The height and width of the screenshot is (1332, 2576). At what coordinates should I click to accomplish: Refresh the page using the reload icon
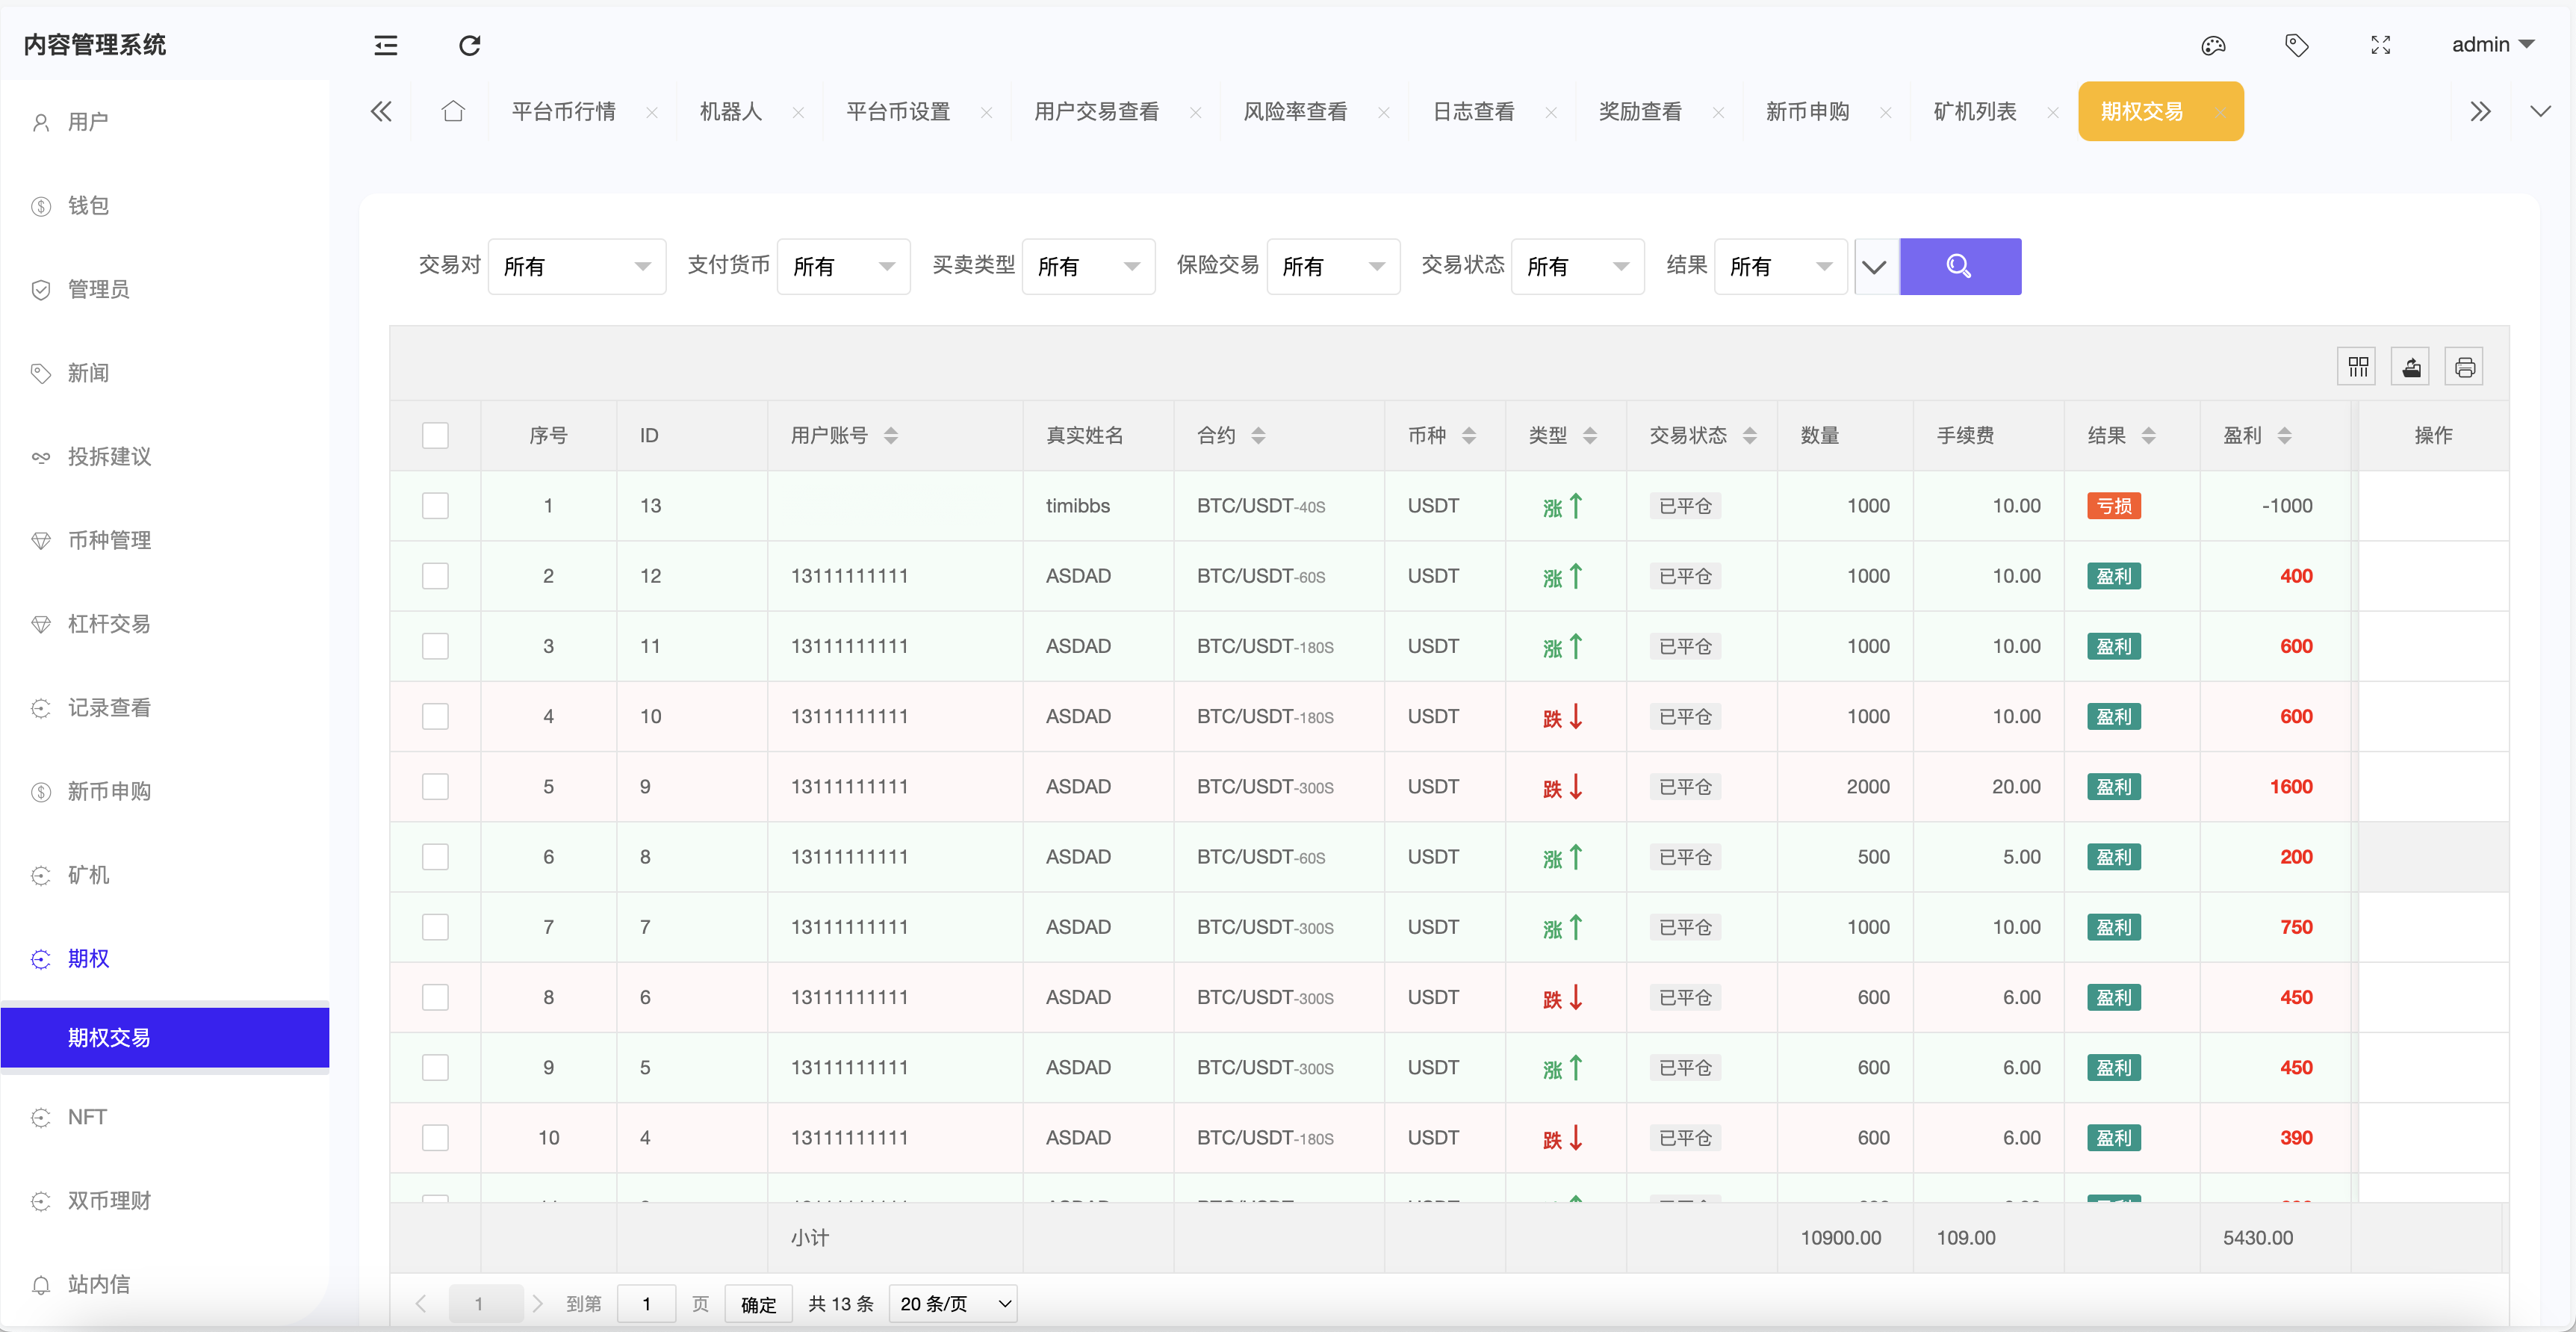coord(469,45)
